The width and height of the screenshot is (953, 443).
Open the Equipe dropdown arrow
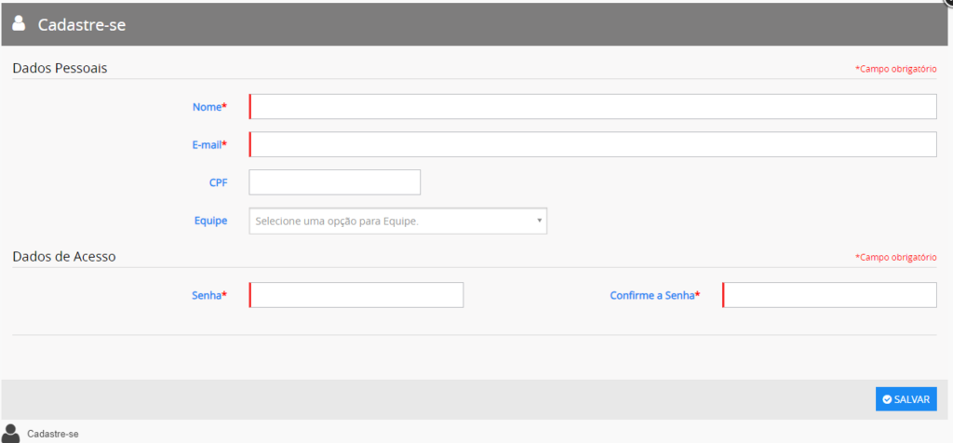539,221
